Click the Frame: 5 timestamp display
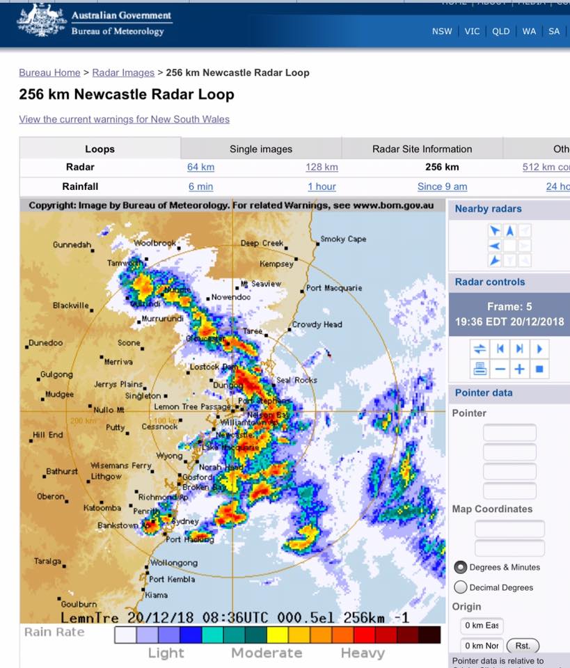Image resolution: width=570 pixels, height=668 pixels. click(x=509, y=315)
